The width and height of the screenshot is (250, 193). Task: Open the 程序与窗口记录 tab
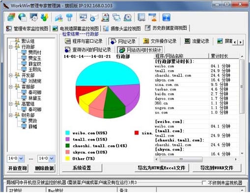(83, 41)
